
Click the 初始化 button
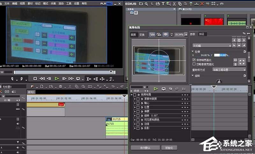tap(169, 148)
